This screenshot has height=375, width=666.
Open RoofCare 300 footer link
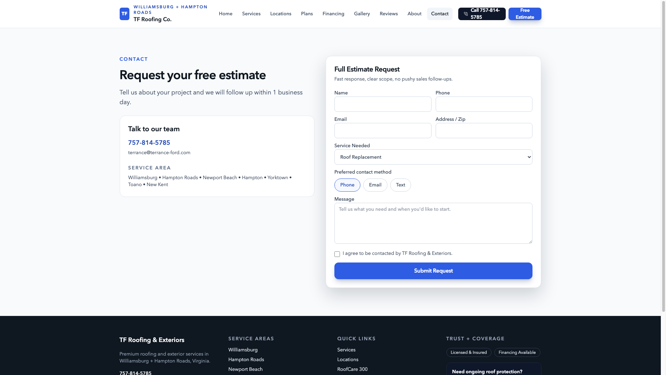(352, 369)
